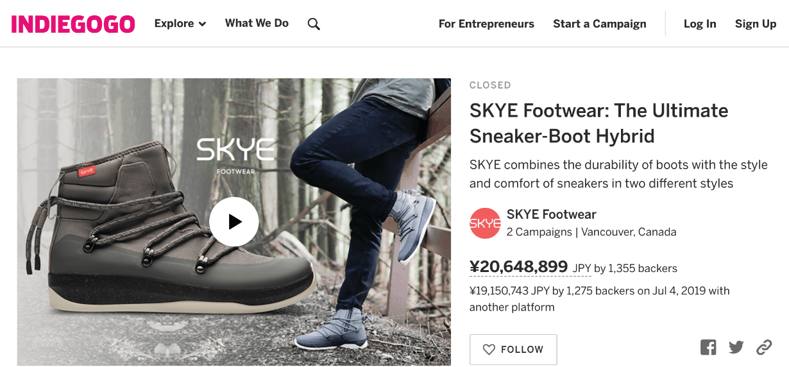789x367 pixels.
Task: Share campaign on Twitter
Action: coord(736,348)
